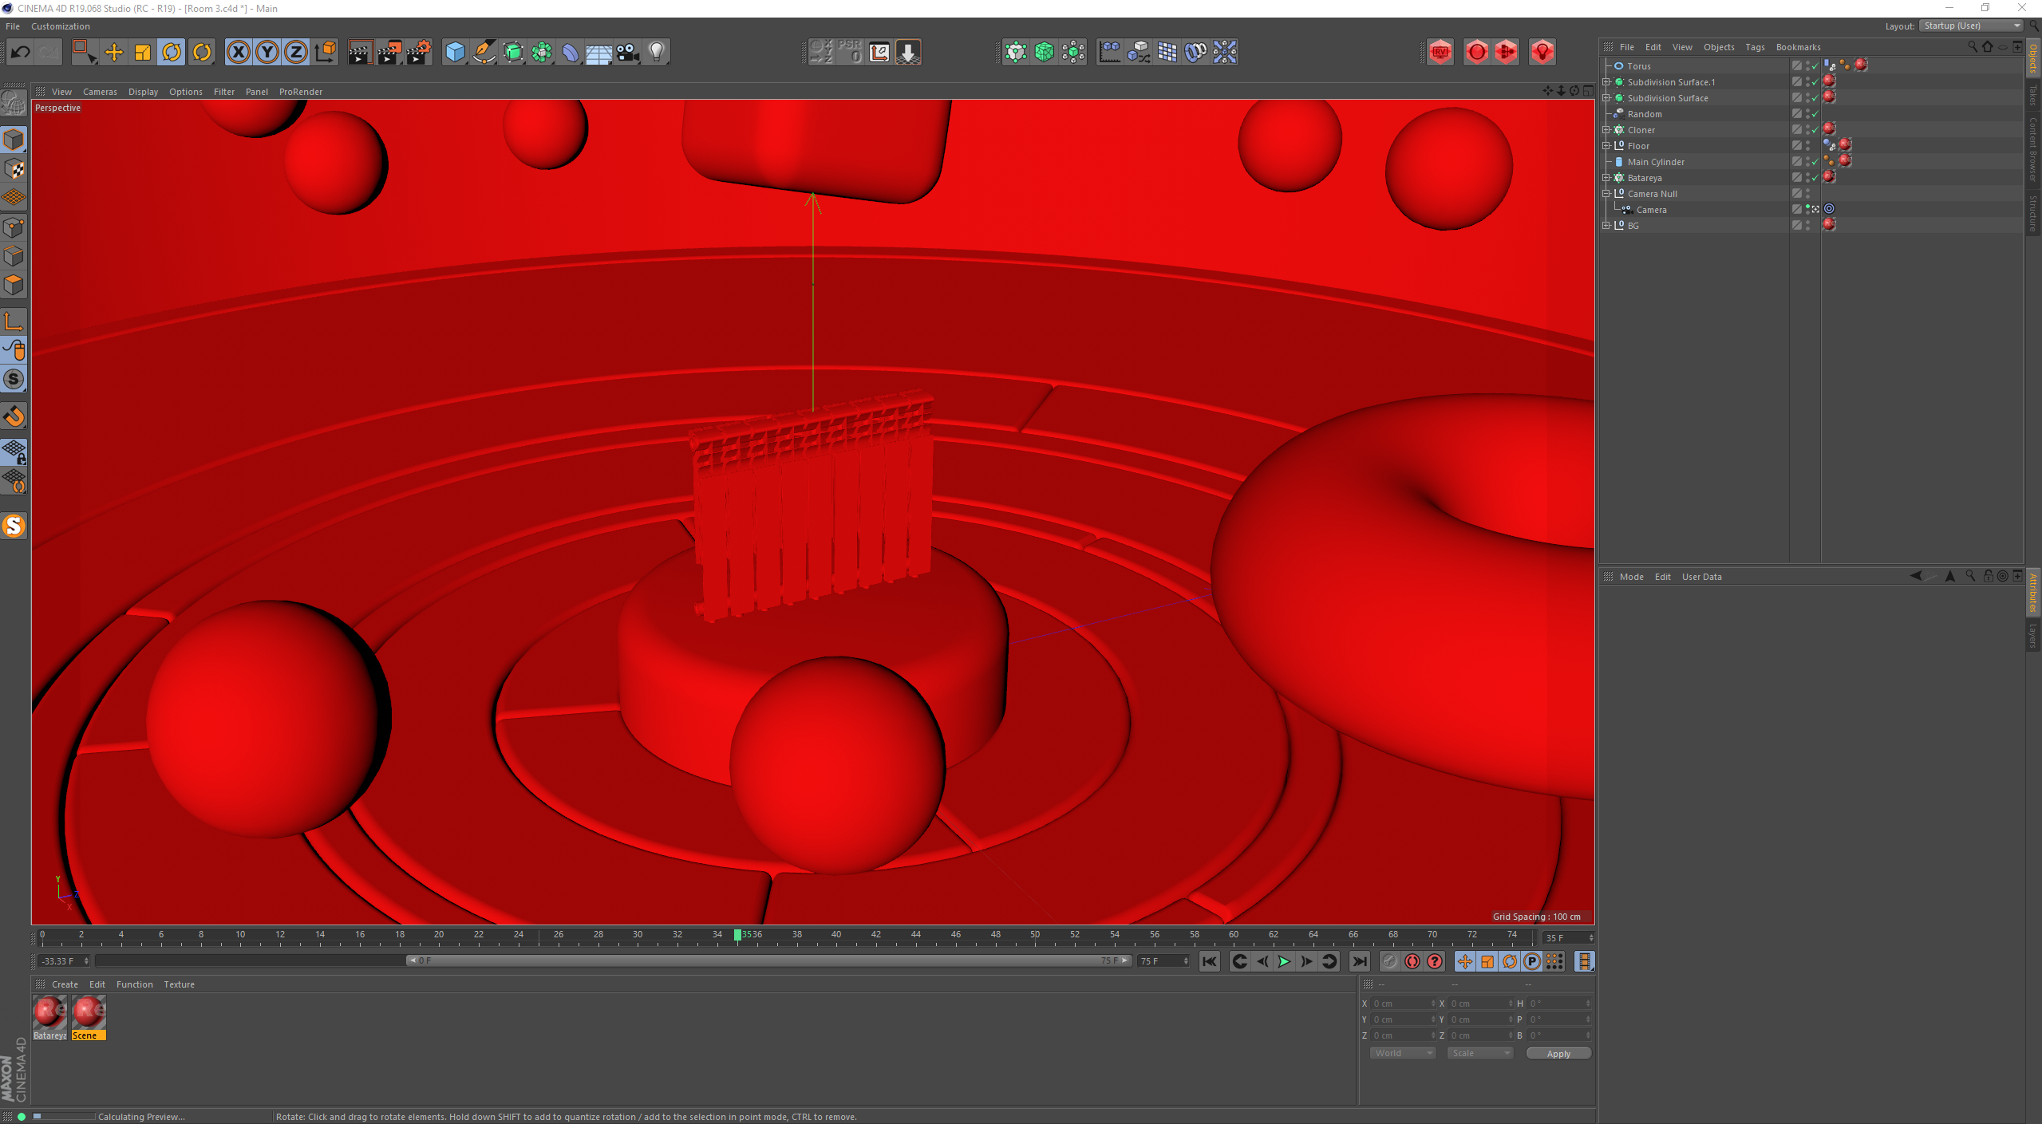Toggle the BG visibility dots

tap(1807, 226)
